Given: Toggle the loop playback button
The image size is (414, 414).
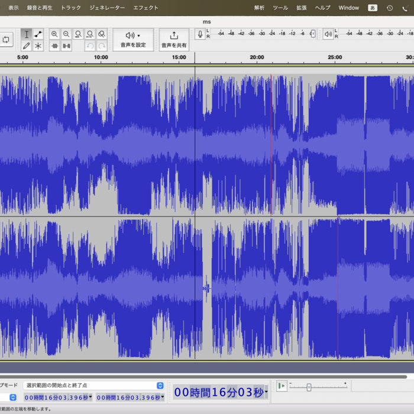Looking at the screenshot, I should [6, 40].
